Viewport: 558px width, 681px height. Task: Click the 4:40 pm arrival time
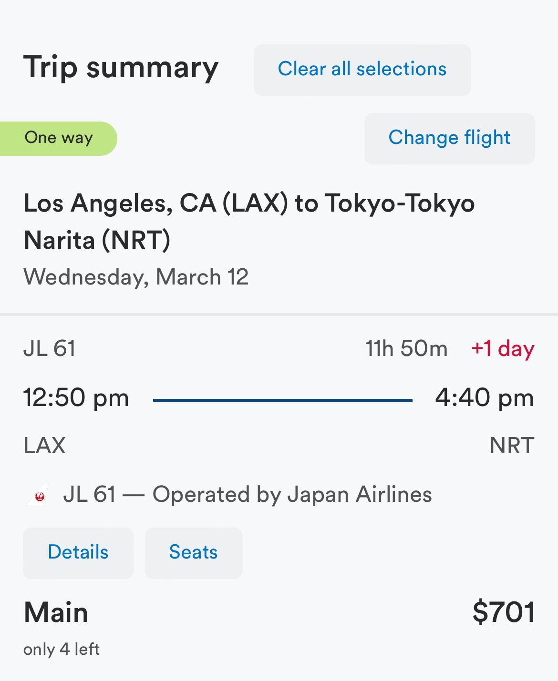pyautogui.click(x=485, y=397)
